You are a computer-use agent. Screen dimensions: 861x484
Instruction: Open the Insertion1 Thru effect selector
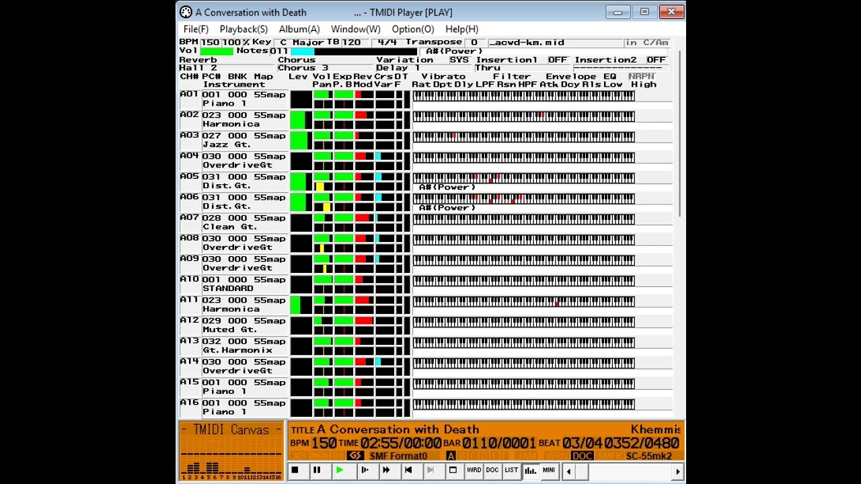click(x=523, y=68)
